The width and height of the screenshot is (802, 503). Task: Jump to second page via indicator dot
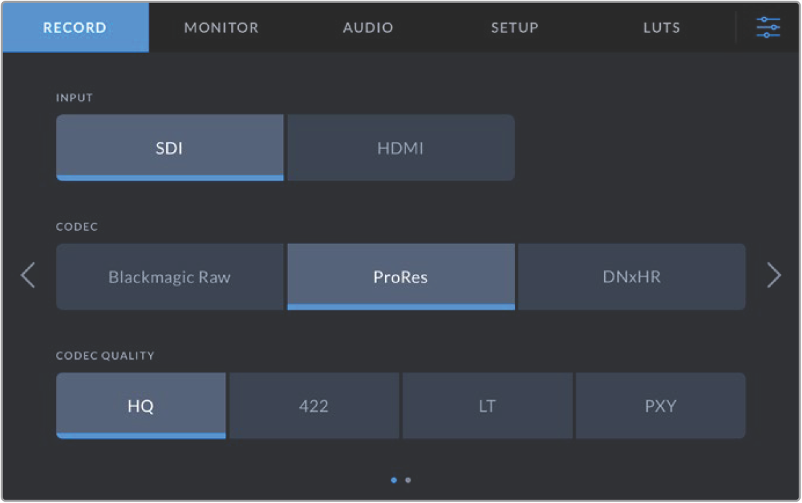point(408,480)
